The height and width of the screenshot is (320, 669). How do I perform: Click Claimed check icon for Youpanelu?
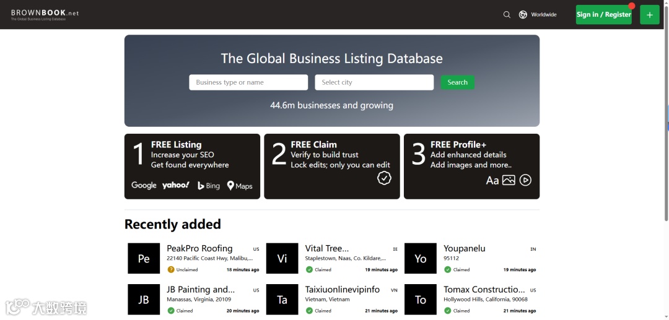click(448, 269)
